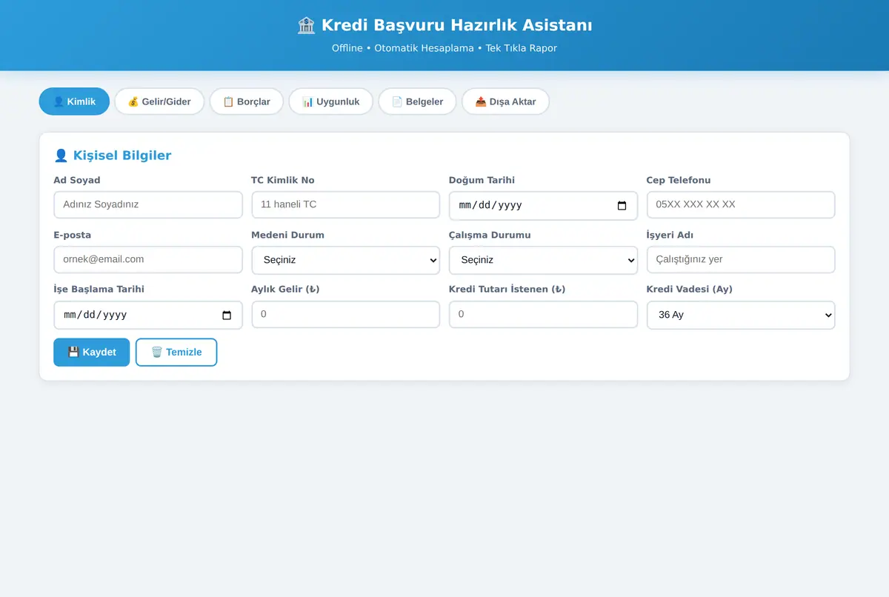Click the bar chart icon on Uygunluk

pyautogui.click(x=307, y=101)
